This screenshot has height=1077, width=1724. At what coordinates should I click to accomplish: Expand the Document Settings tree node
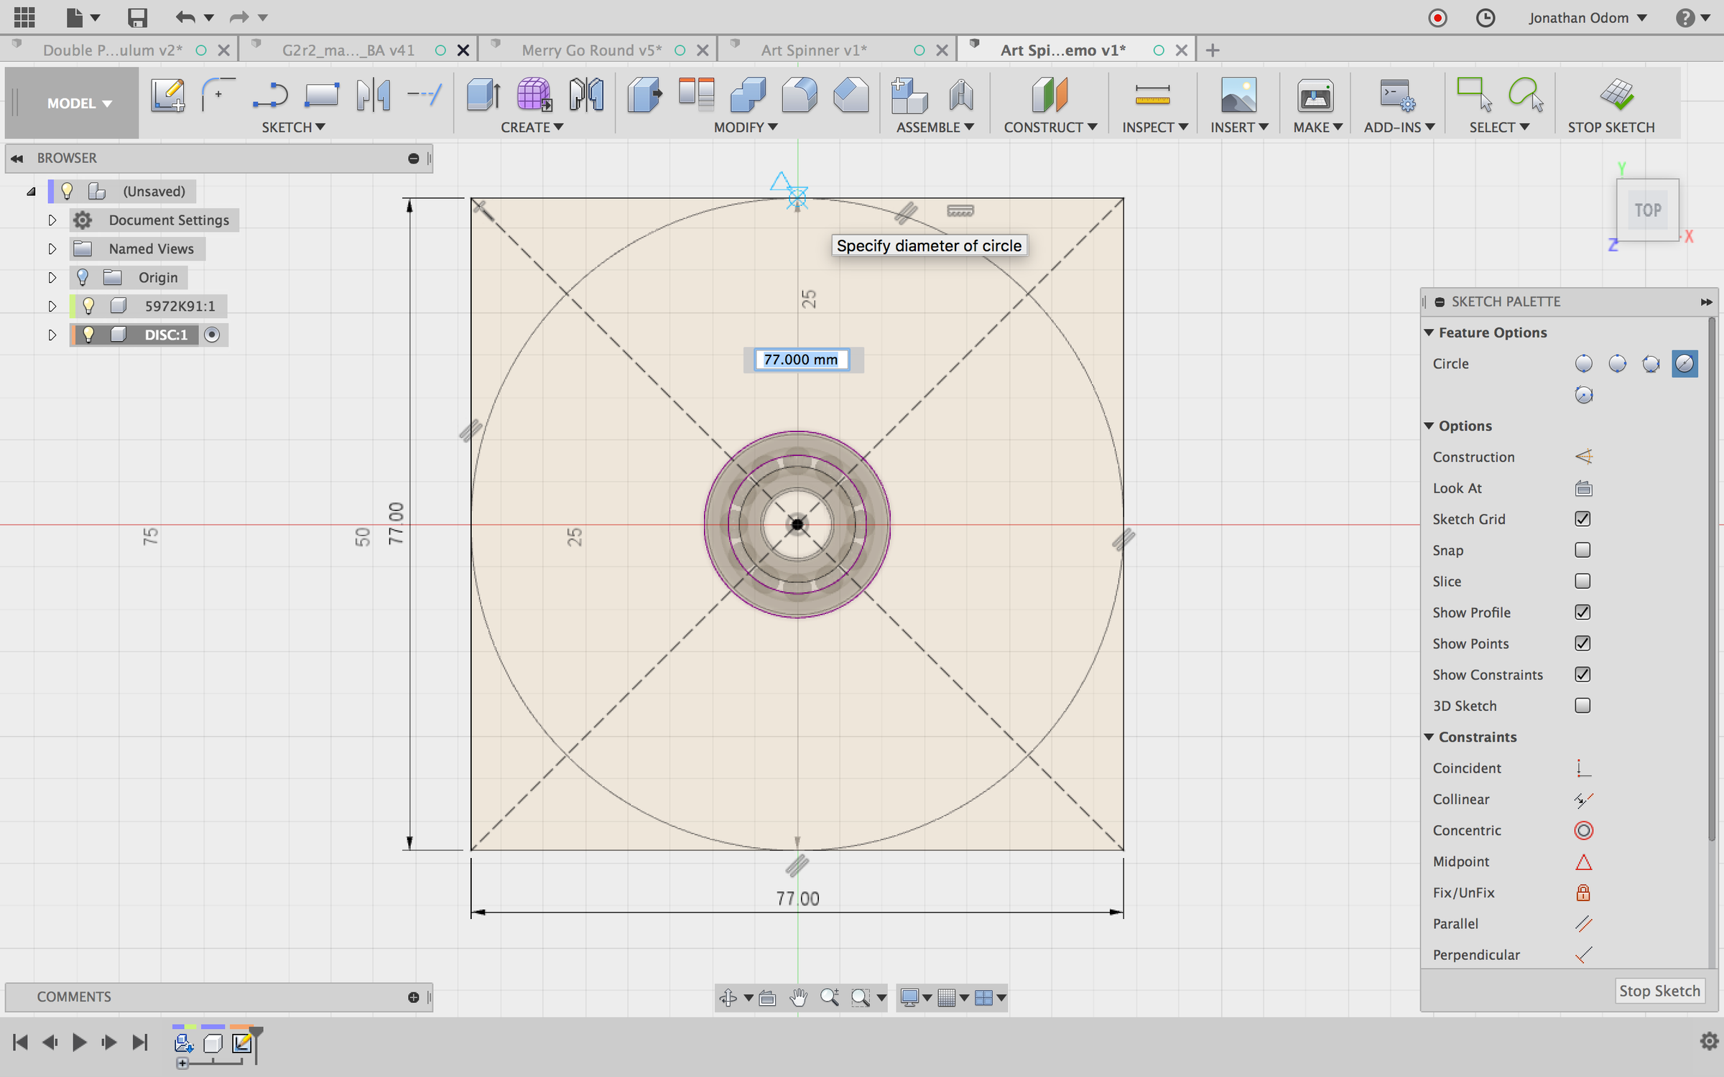[52, 220]
